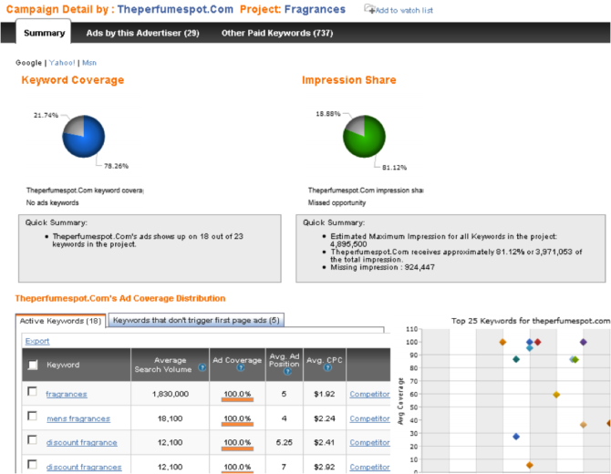This screenshot has height=474, width=611.
Task: Switch search engine to Yahoo!
Action: pyautogui.click(x=62, y=63)
